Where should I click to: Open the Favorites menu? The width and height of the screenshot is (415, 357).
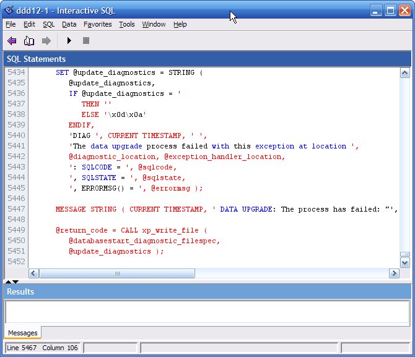point(98,24)
